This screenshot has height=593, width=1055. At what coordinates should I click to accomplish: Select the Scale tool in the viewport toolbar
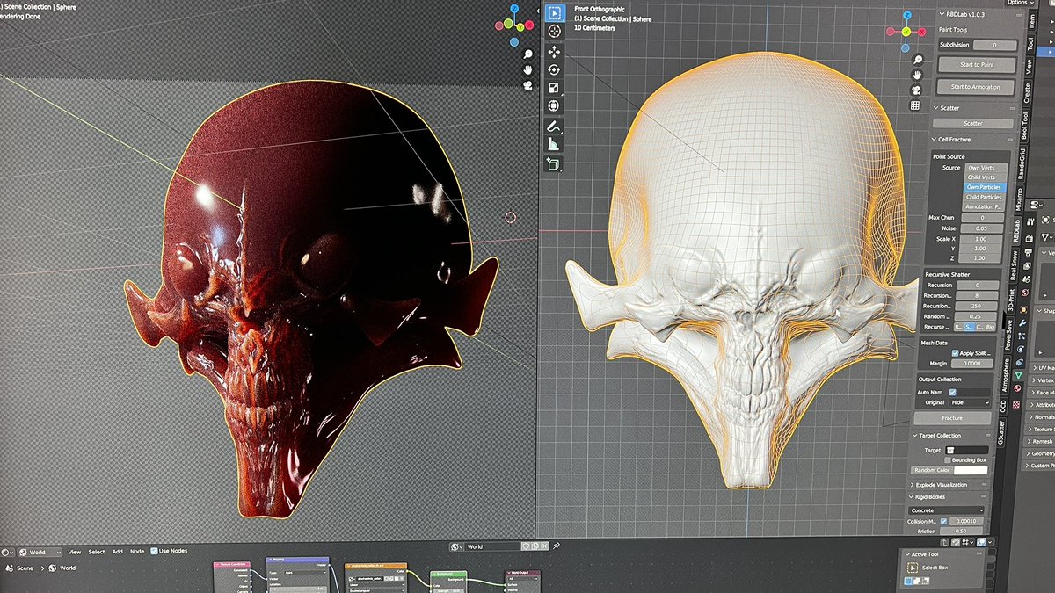pyautogui.click(x=555, y=88)
